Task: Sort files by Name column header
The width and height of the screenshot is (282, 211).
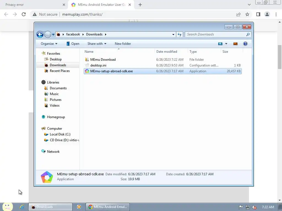Action: (x=119, y=51)
